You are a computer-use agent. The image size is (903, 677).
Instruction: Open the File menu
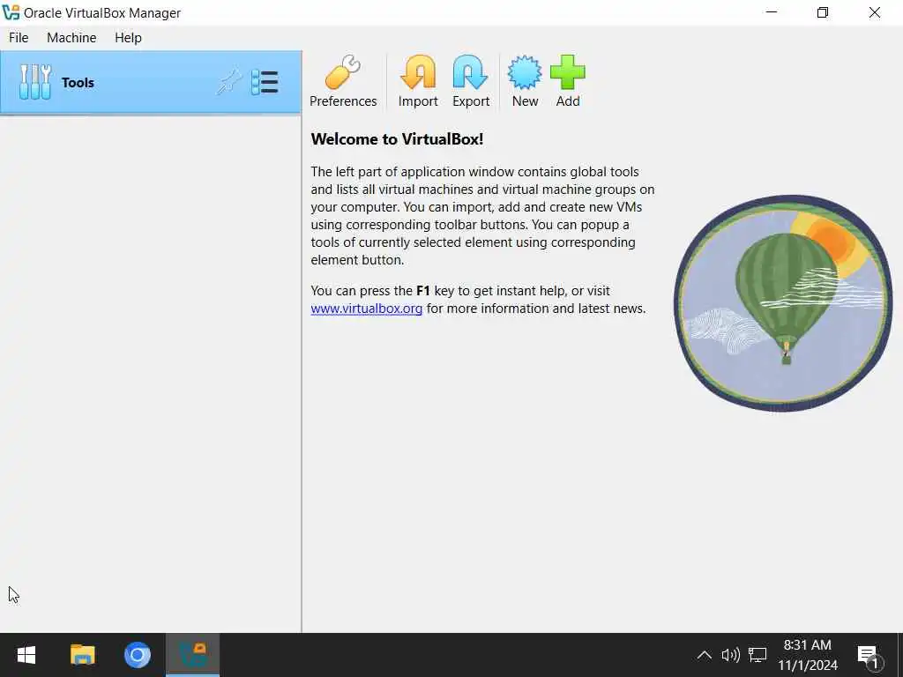coord(19,37)
